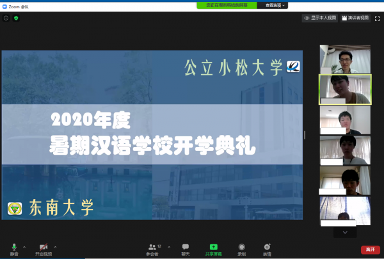Viewport: 384px width, 259px height.
Task: Click the green screen-sharing notification banner
Action: click(227, 5)
